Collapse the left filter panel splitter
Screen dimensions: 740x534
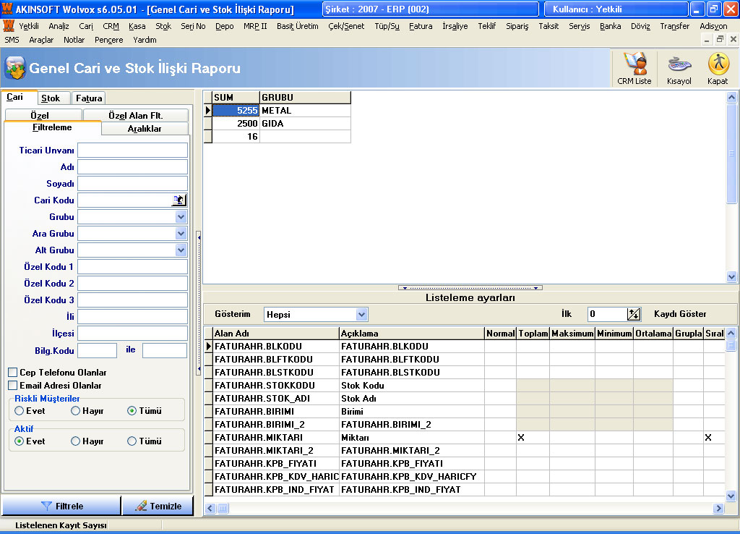[199, 302]
